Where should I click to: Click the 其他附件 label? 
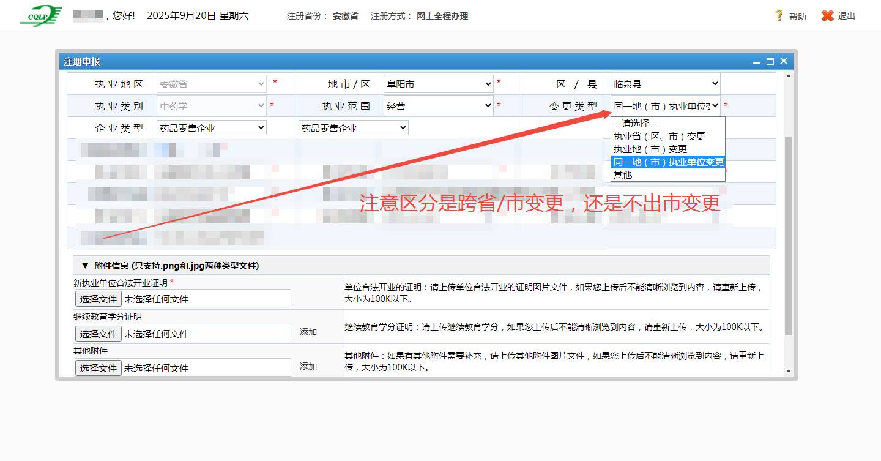[91, 351]
